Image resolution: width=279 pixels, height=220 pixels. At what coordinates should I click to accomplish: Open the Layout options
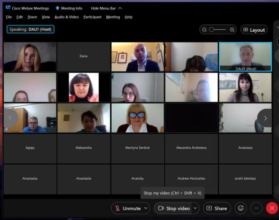[x=254, y=30]
